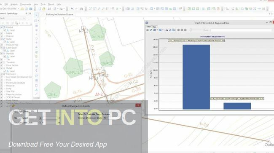Open the Analysis menu
274x153 pixels.
(14, 4)
